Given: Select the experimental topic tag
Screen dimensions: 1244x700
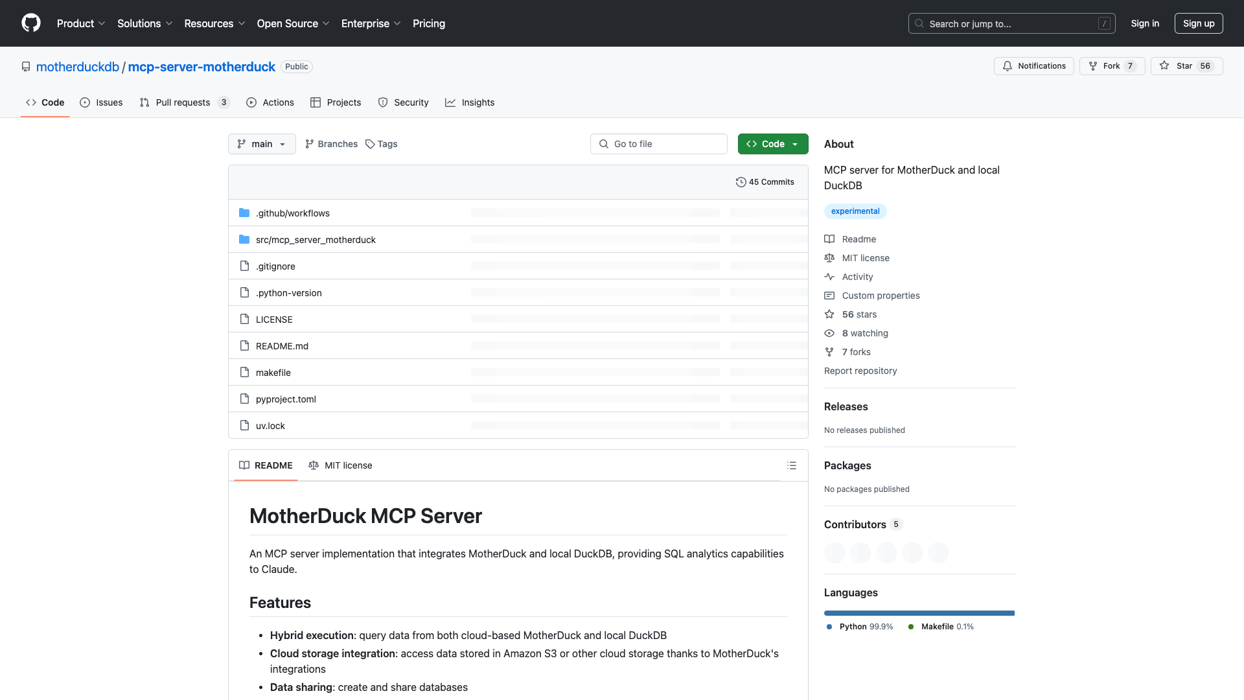Looking at the screenshot, I should [855, 211].
